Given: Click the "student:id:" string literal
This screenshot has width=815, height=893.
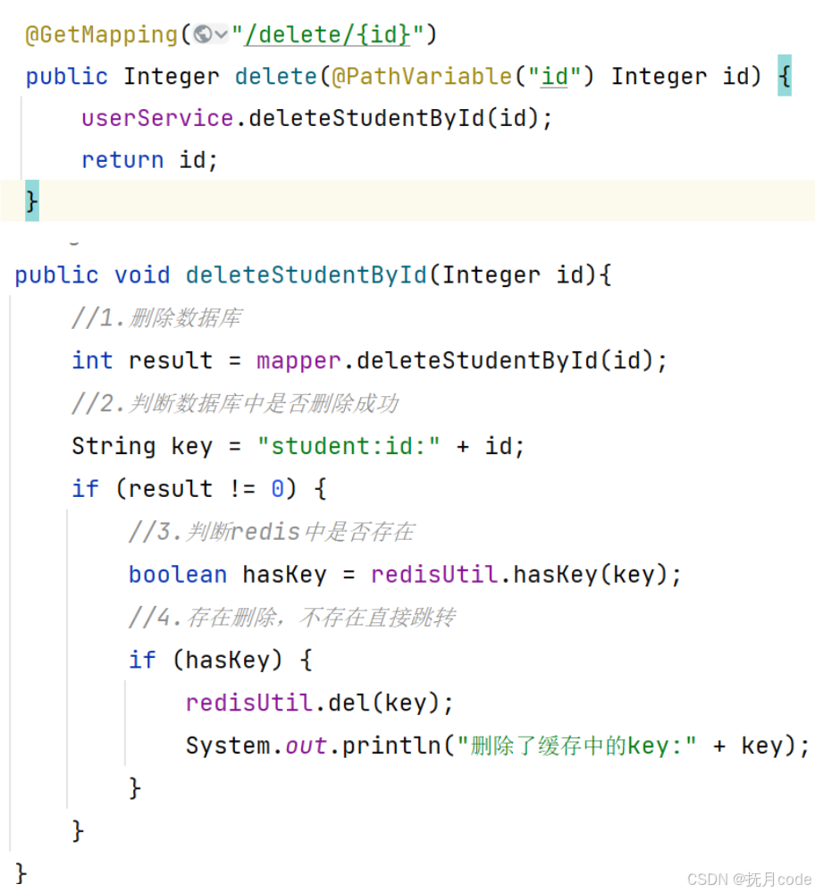Looking at the screenshot, I should [x=349, y=446].
